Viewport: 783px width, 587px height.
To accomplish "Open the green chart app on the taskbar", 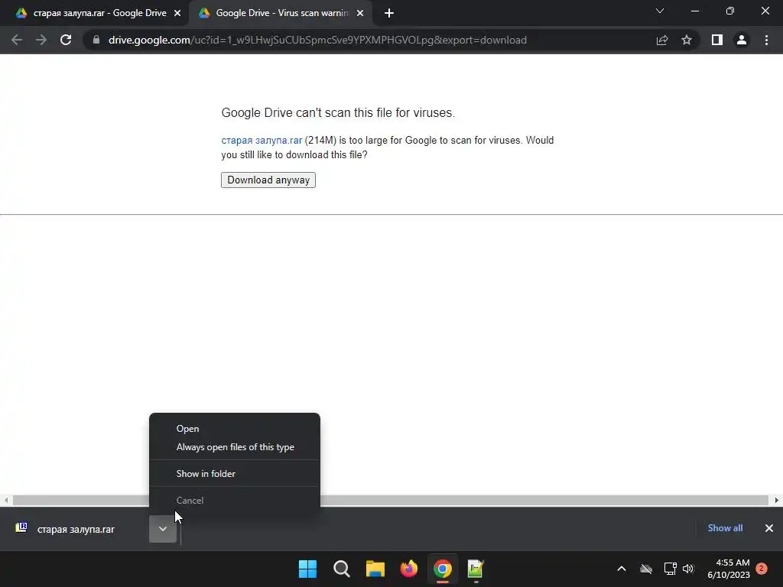I will [476, 569].
